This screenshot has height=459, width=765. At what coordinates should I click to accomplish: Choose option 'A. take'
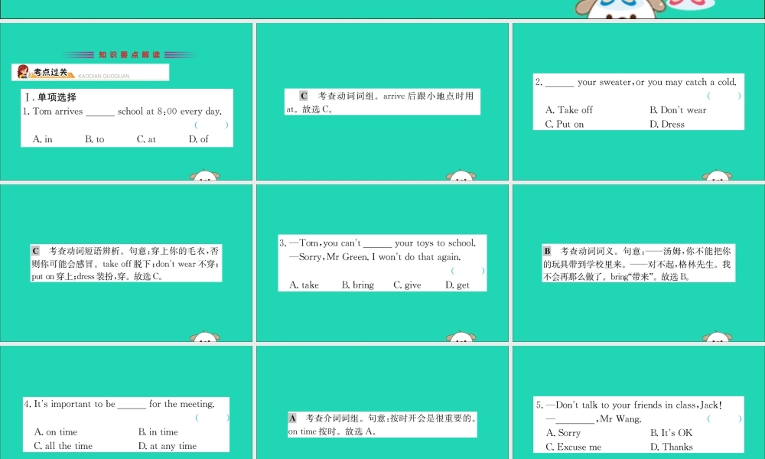(304, 285)
